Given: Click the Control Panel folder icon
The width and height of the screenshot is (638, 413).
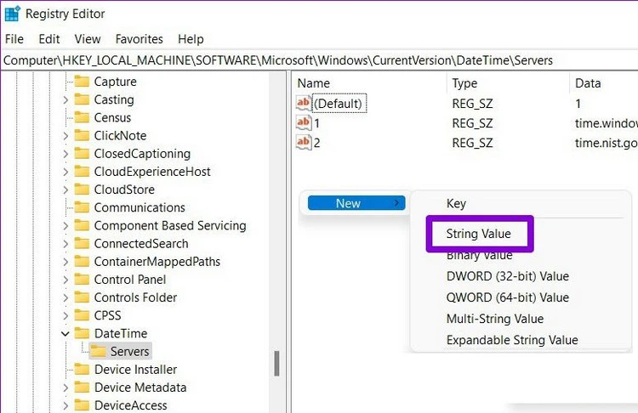Looking at the screenshot, I should pyautogui.click(x=82, y=280).
